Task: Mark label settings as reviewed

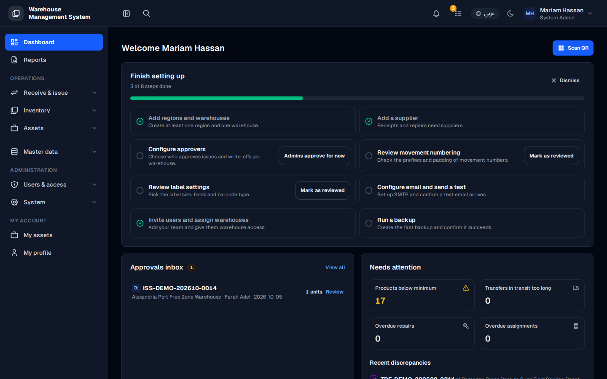Action: 322,190
